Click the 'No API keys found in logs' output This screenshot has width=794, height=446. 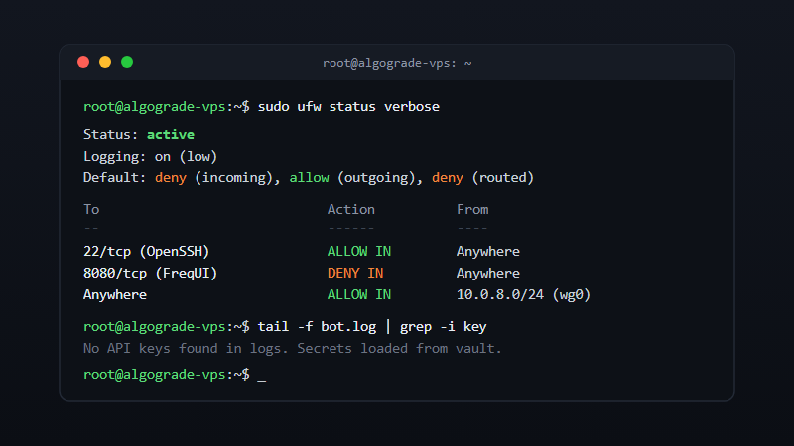pos(293,349)
